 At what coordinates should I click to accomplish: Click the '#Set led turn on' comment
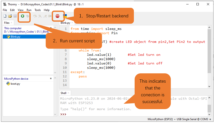coord(144,55)
